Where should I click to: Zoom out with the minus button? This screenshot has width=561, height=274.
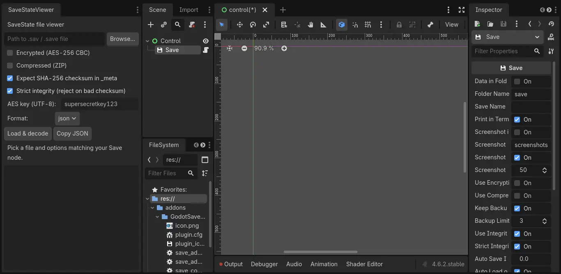click(244, 48)
